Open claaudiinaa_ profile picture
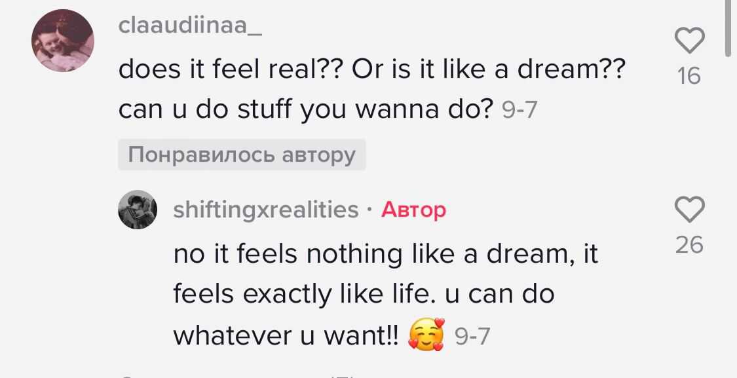 click(64, 41)
